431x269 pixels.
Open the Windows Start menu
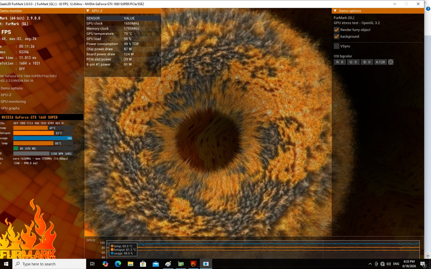6,264
